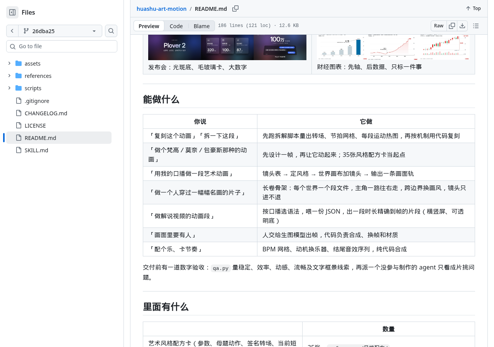This screenshot has height=347, width=494.
Task: Download the raw README file
Action: (x=462, y=26)
